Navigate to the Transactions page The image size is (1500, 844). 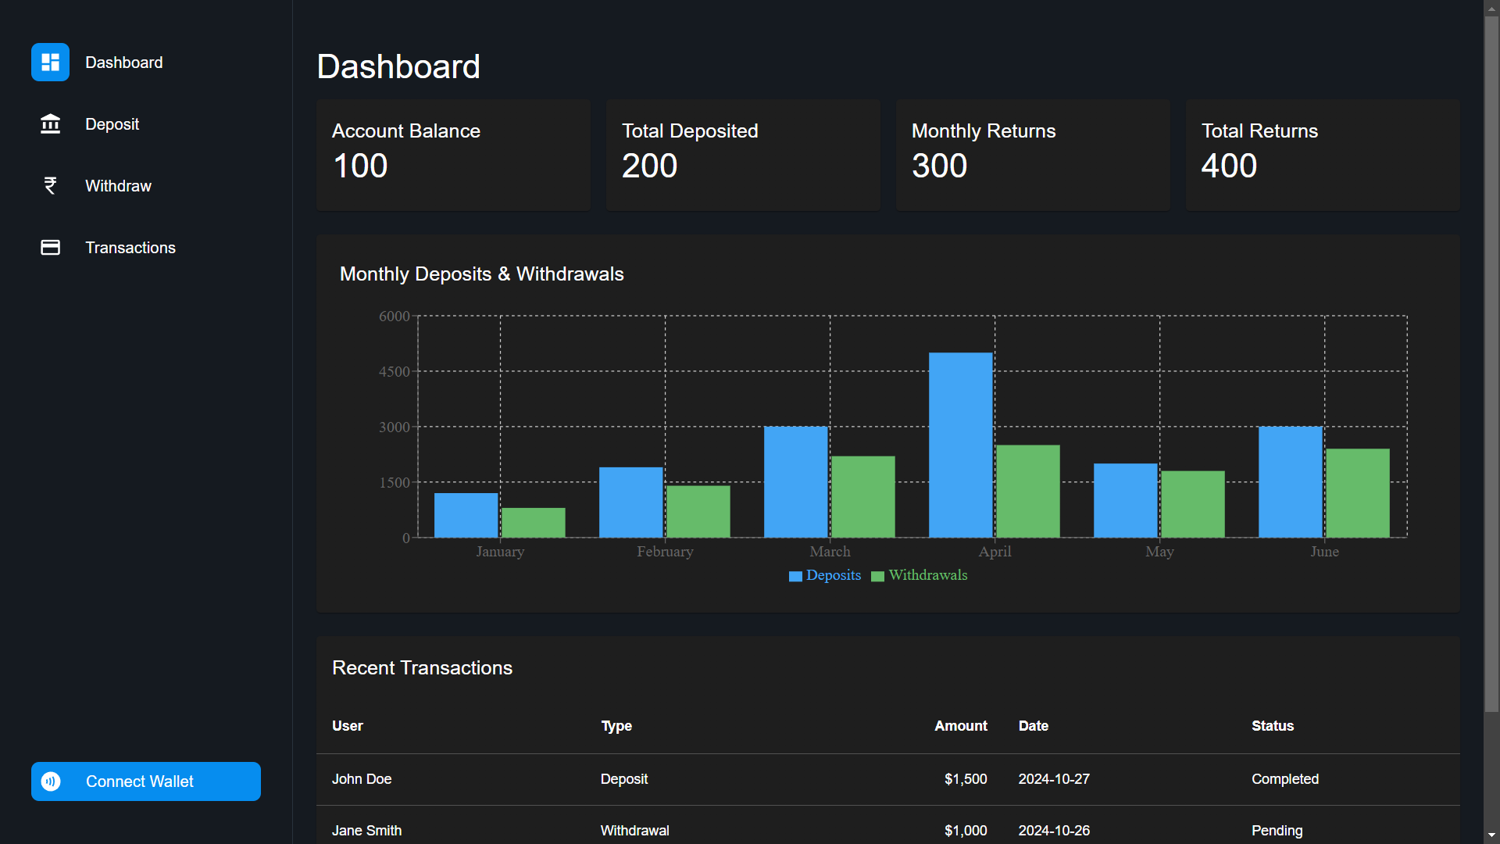(130, 247)
